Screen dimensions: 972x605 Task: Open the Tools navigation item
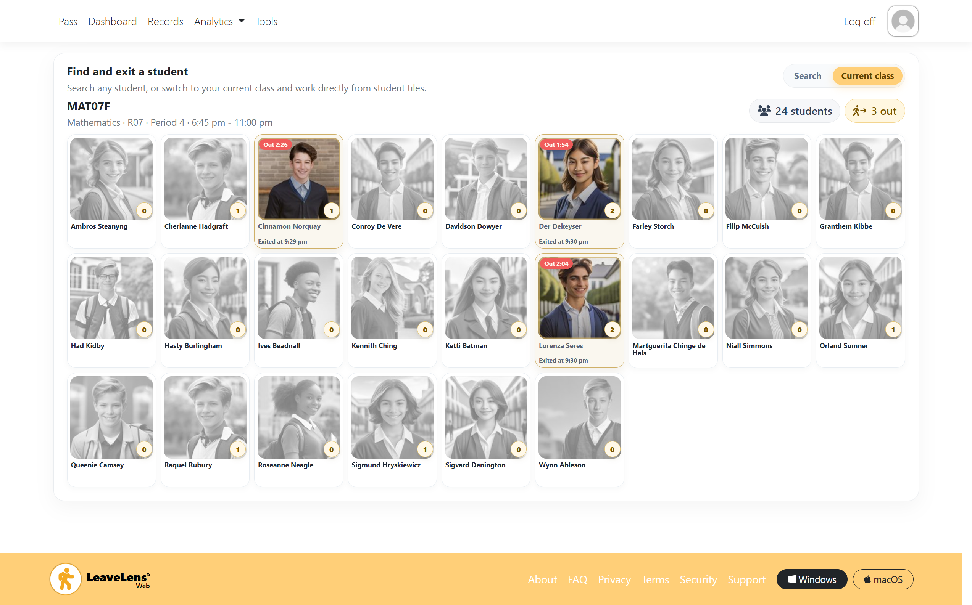266,22
